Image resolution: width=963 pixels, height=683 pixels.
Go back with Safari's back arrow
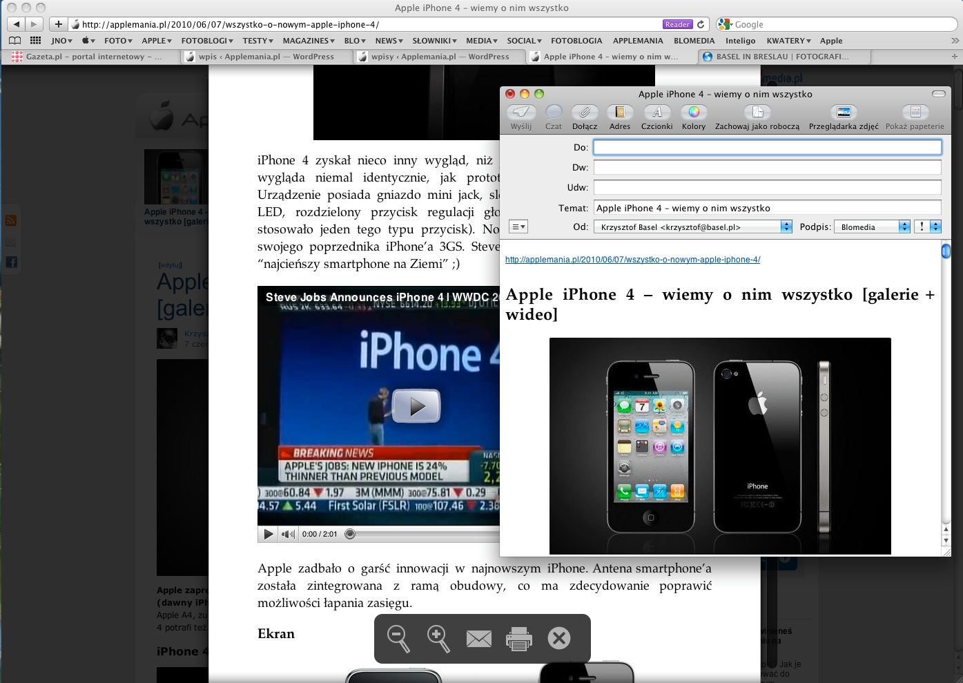[16, 24]
